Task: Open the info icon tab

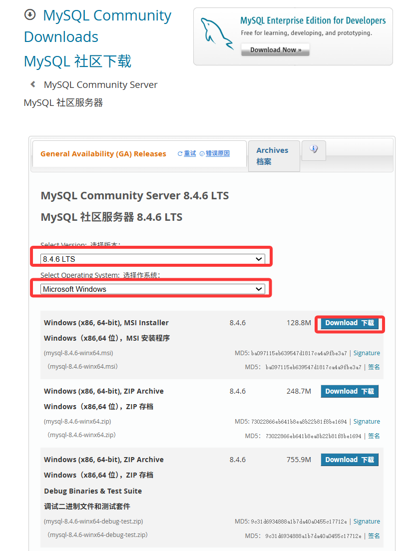Action: 314,149
